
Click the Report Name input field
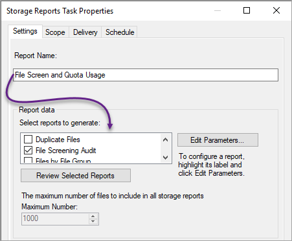click(146, 75)
